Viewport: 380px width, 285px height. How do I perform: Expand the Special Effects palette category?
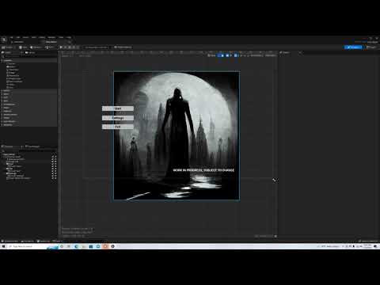coord(2,115)
